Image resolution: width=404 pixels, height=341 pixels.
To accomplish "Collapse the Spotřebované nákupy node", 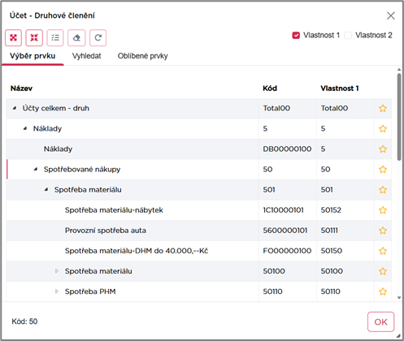I will (x=36, y=170).
